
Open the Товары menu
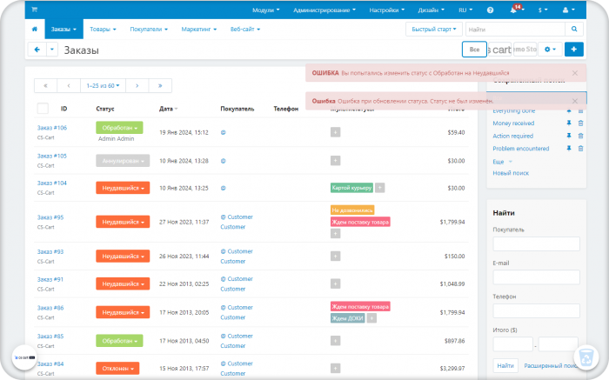coord(103,29)
